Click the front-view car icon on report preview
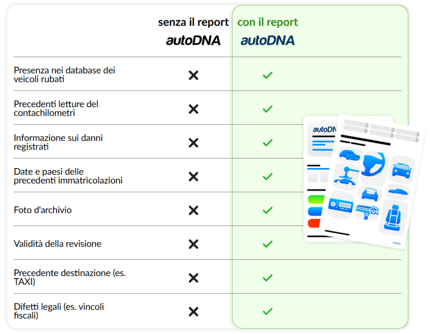 [x=401, y=169]
